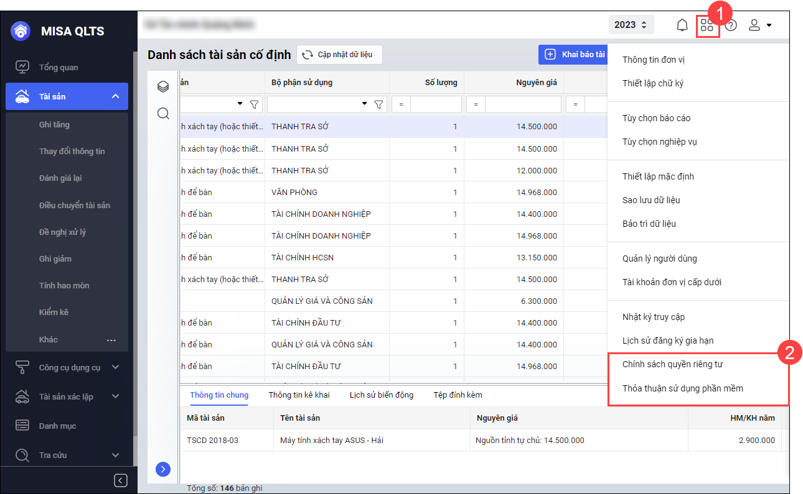Expand the Tra cứu sidebar menu
This screenshot has width=803, height=494.
point(115,455)
